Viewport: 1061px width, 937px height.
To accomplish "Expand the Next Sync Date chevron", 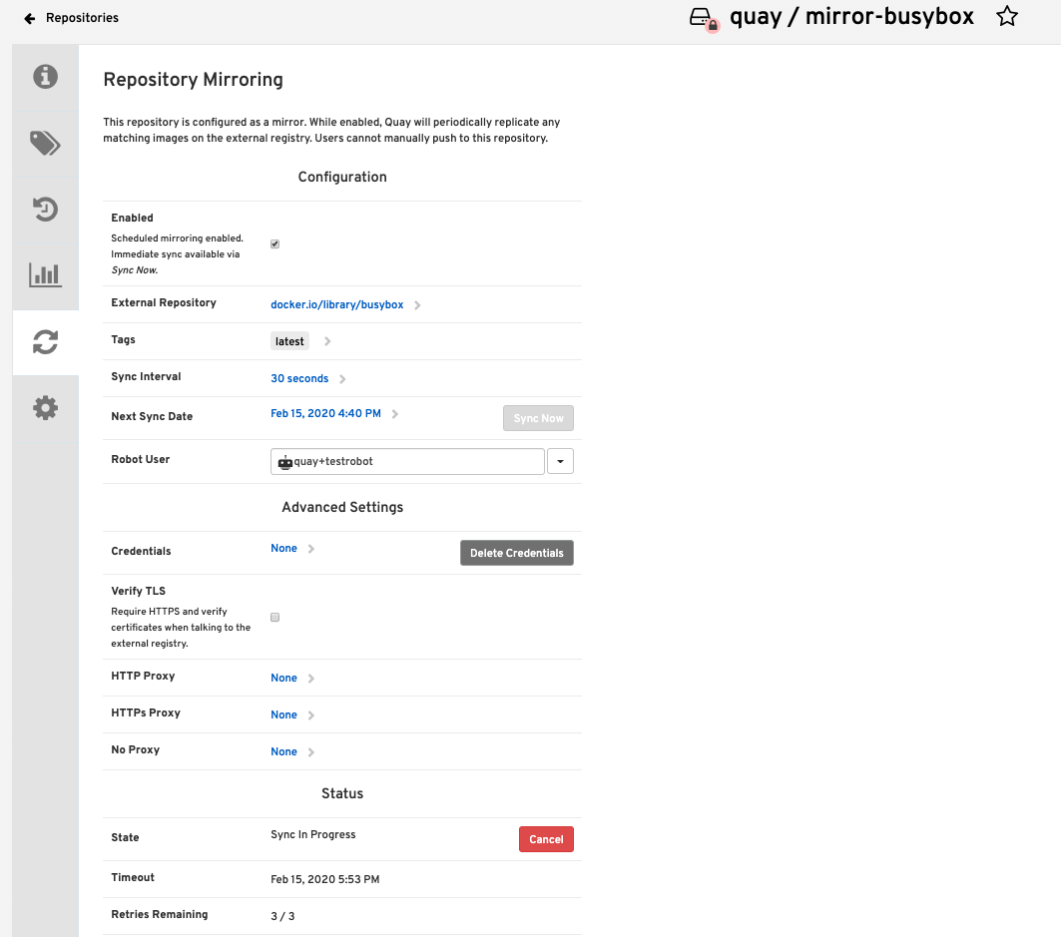I will [x=395, y=414].
